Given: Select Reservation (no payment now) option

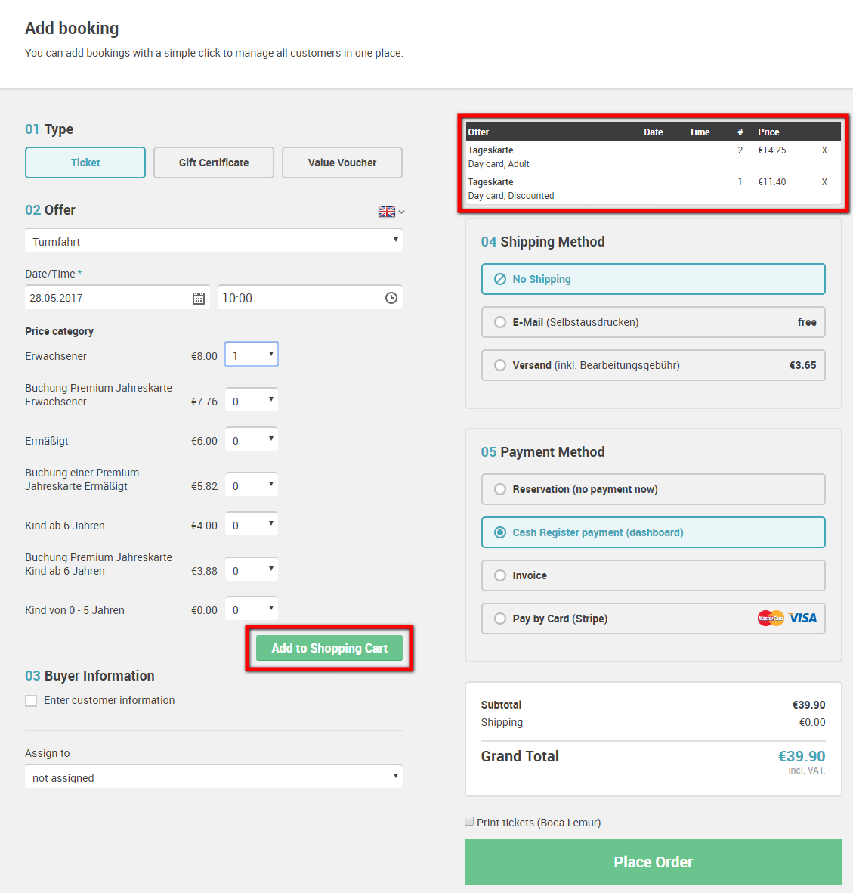Looking at the screenshot, I should (654, 489).
